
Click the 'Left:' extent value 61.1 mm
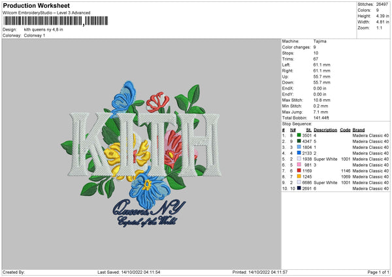[x=321, y=65]
